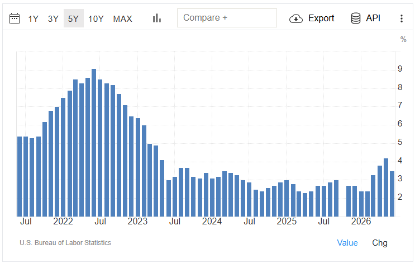Select the 5Y time range
Screen dimensions: 415x263
(x=74, y=18)
